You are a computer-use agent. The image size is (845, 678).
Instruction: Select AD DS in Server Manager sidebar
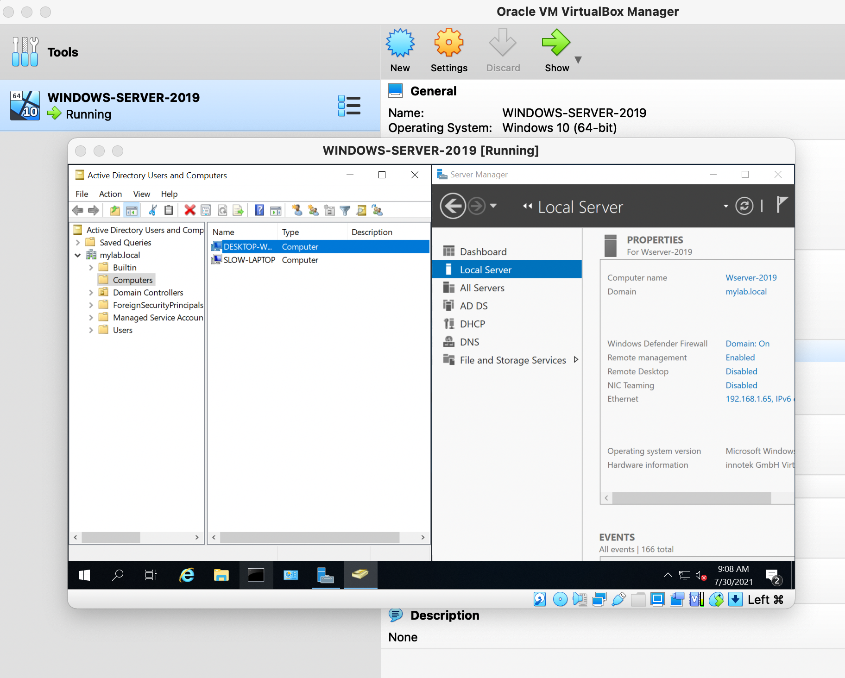coord(507,306)
